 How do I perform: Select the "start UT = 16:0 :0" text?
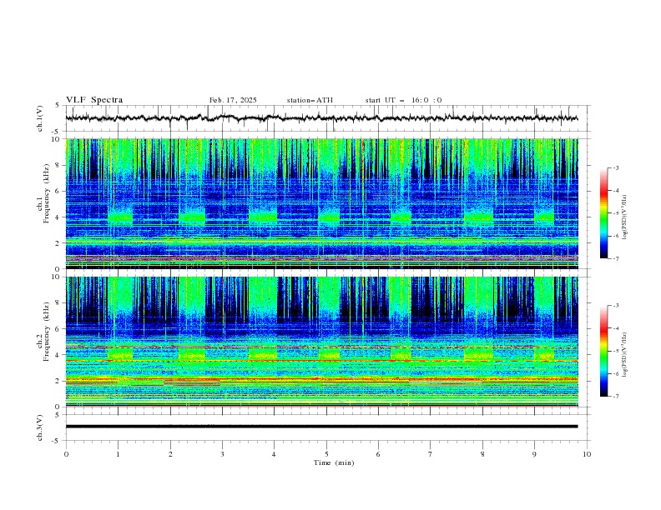tap(404, 100)
